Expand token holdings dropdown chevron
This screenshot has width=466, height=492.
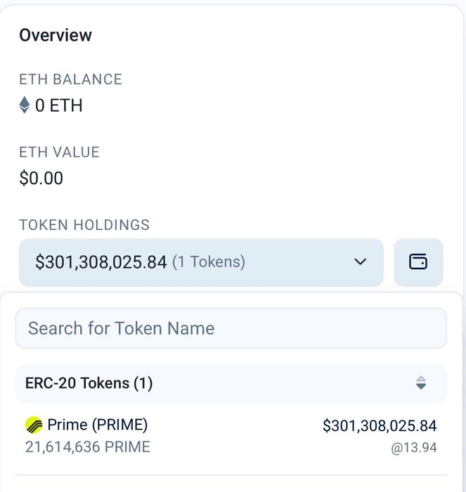point(360,262)
